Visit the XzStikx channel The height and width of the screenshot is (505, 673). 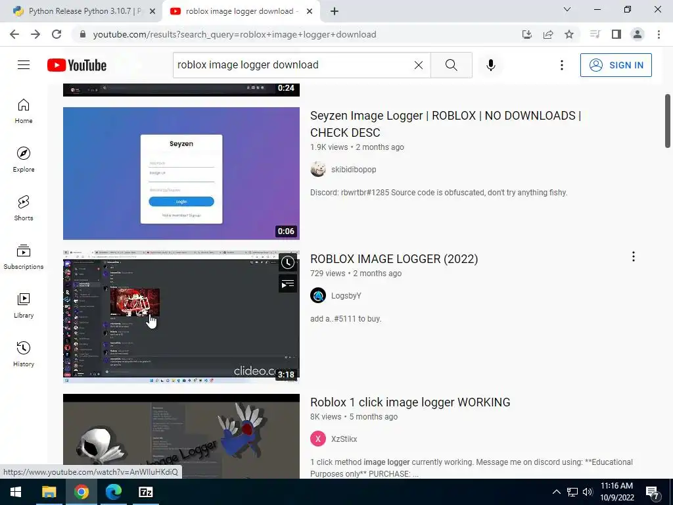click(x=344, y=439)
